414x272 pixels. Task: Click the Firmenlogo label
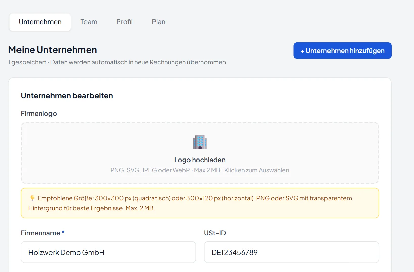(x=39, y=114)
